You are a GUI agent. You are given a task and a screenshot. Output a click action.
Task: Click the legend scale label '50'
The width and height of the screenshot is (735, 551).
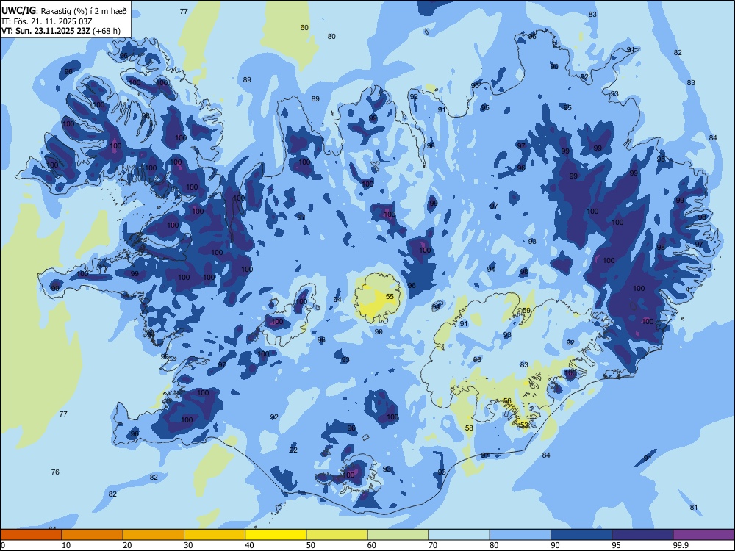coord(310,545)
